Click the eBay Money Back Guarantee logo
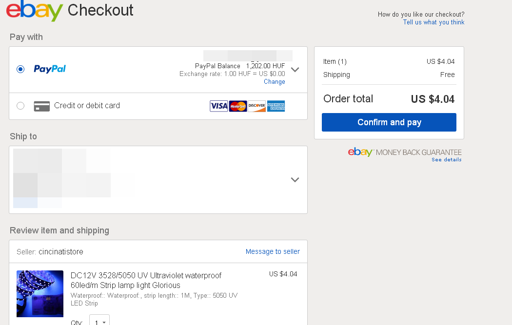Image resolution: width=512 pixels, height=325 pixels. tap(360, 152)
